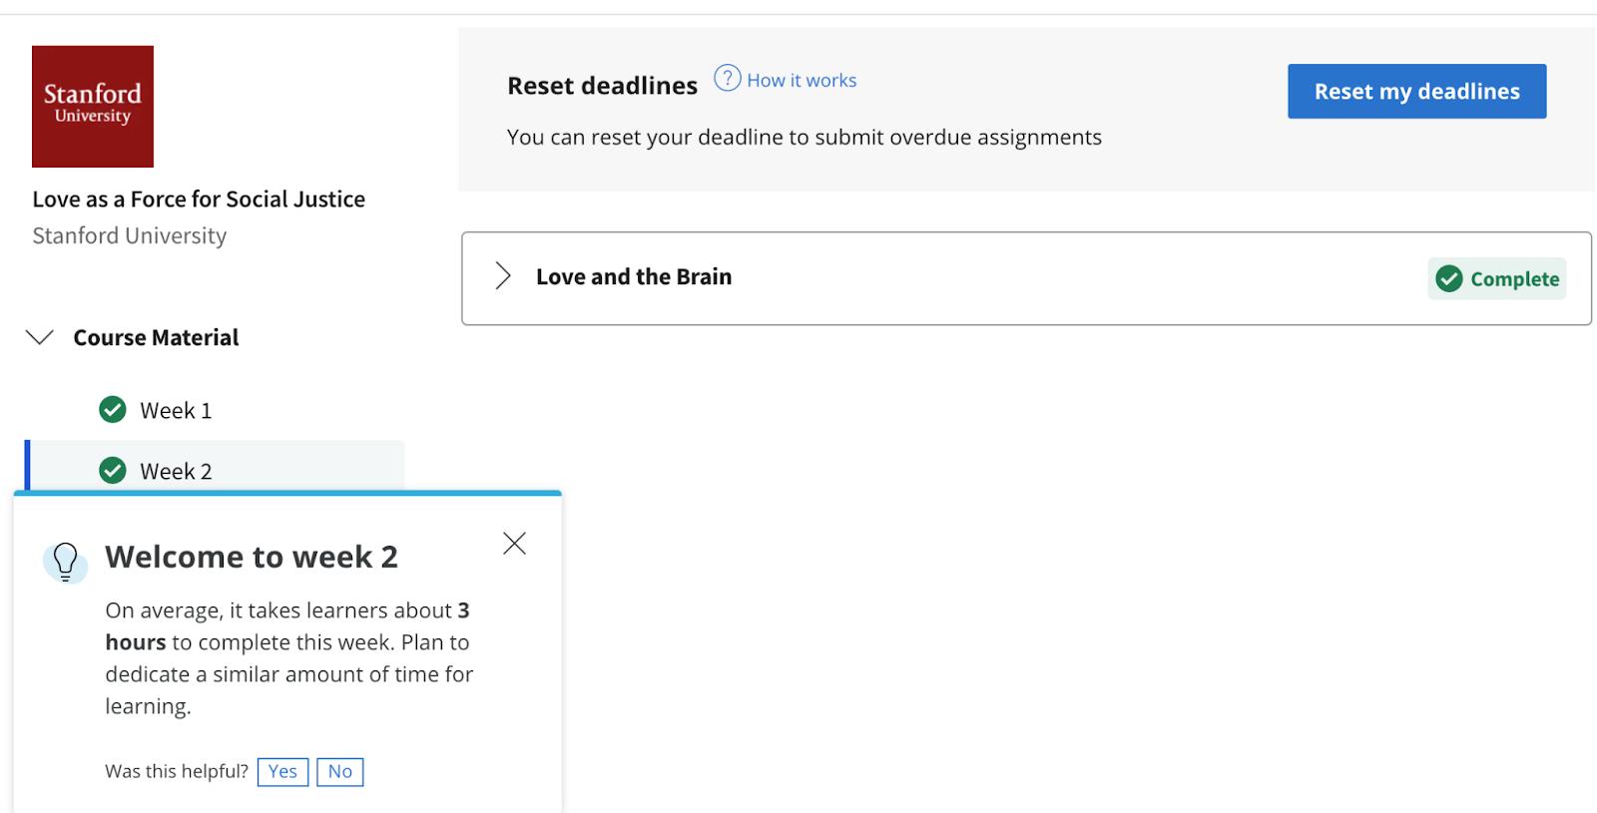
Task: Collapse the Course Material chevron
Action: 39,337
